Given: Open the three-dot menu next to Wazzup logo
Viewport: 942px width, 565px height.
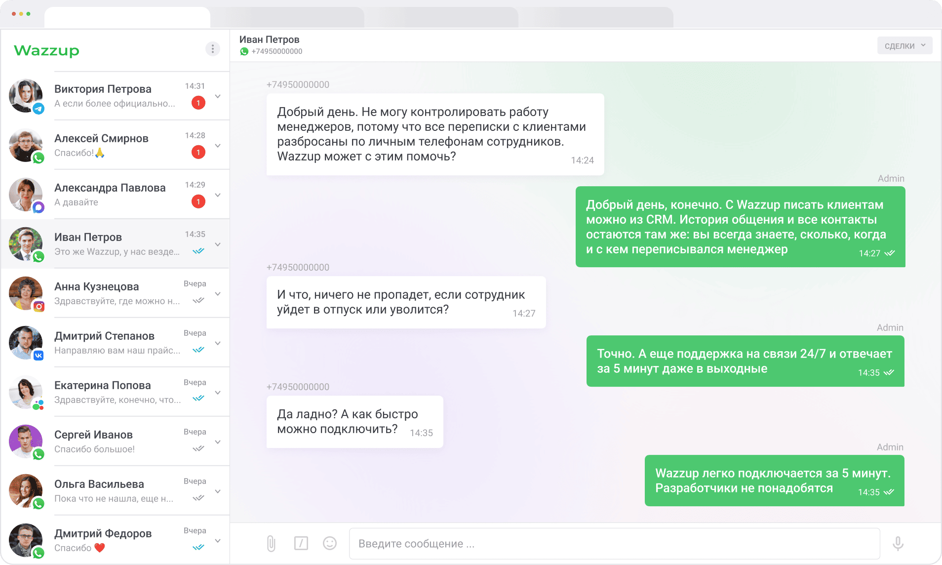Looking at the screenshot, I should (212, 49).
